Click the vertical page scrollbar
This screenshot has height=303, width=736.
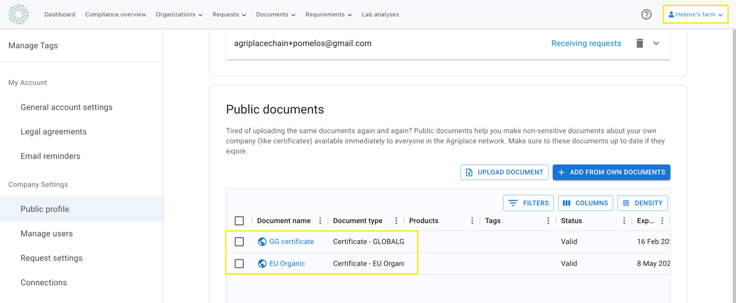point(733,154)
